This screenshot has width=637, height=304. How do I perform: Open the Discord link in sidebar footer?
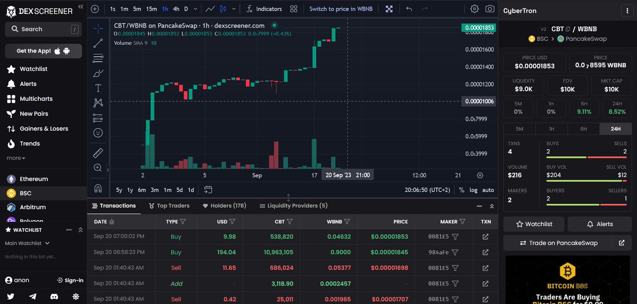(x=54, y=296)
